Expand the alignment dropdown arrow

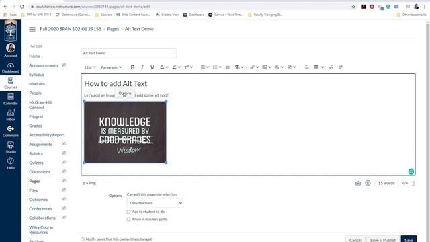pos(208,67)
